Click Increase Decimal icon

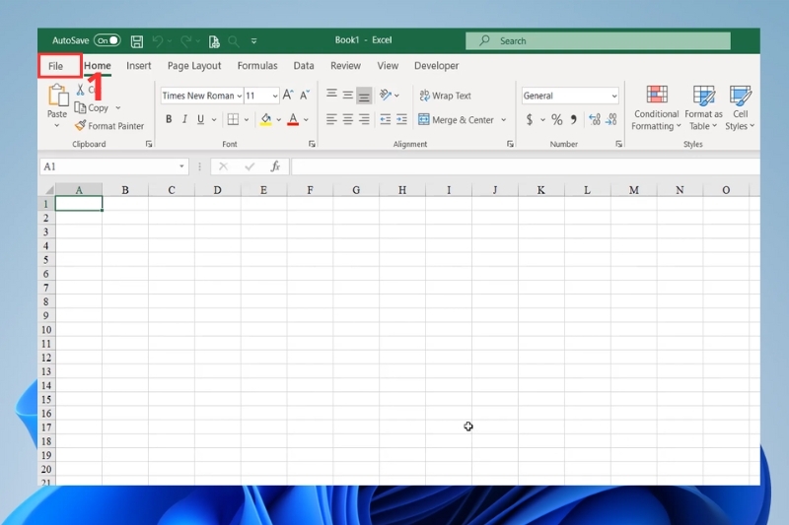click(595, 119)
